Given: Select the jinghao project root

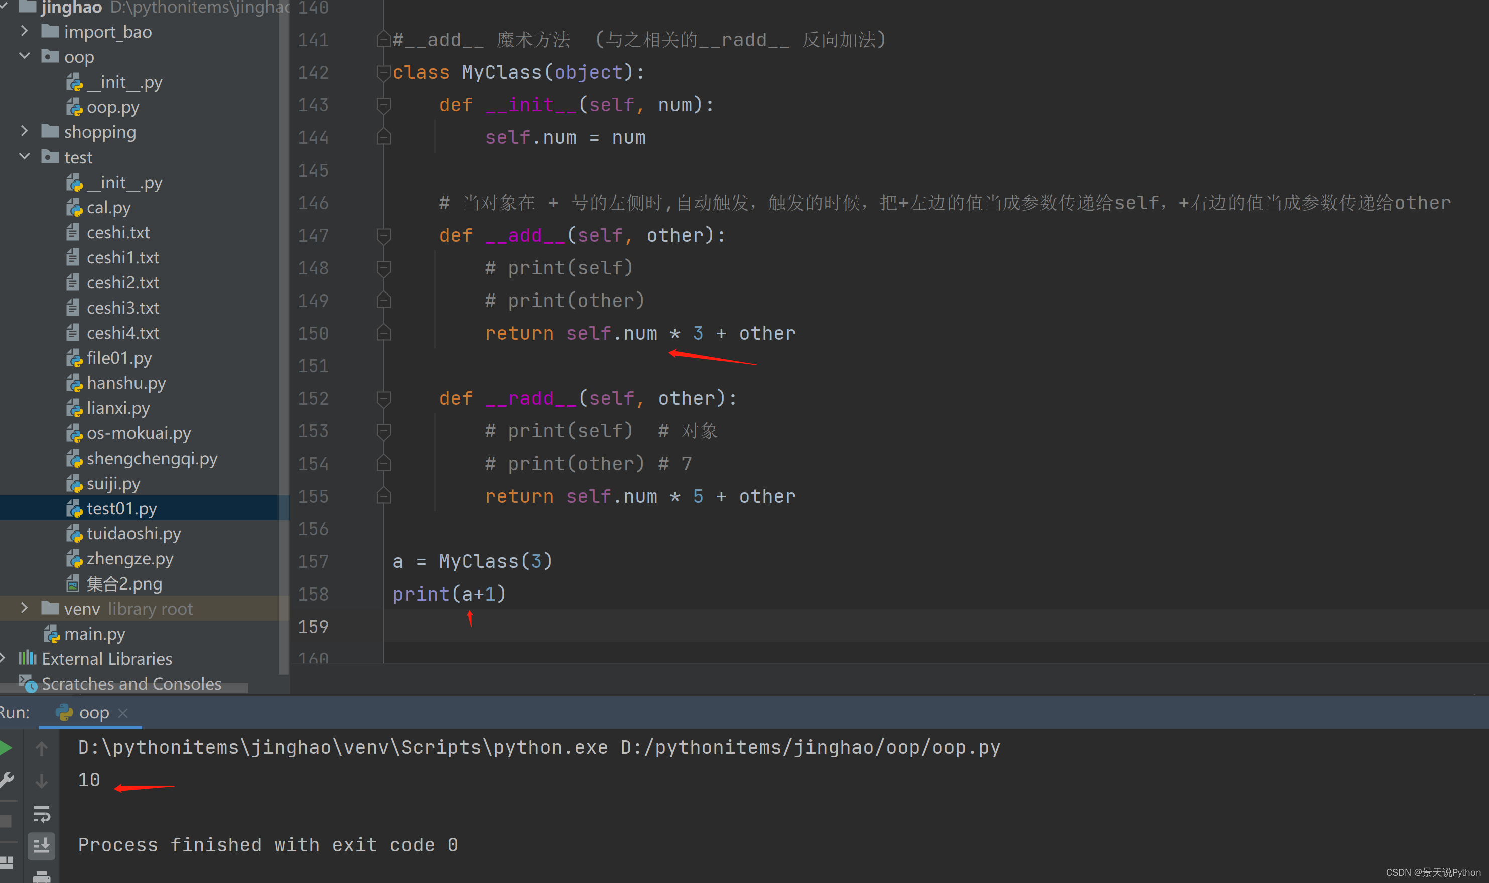Looking at the screenshot, I should point(71,7).
